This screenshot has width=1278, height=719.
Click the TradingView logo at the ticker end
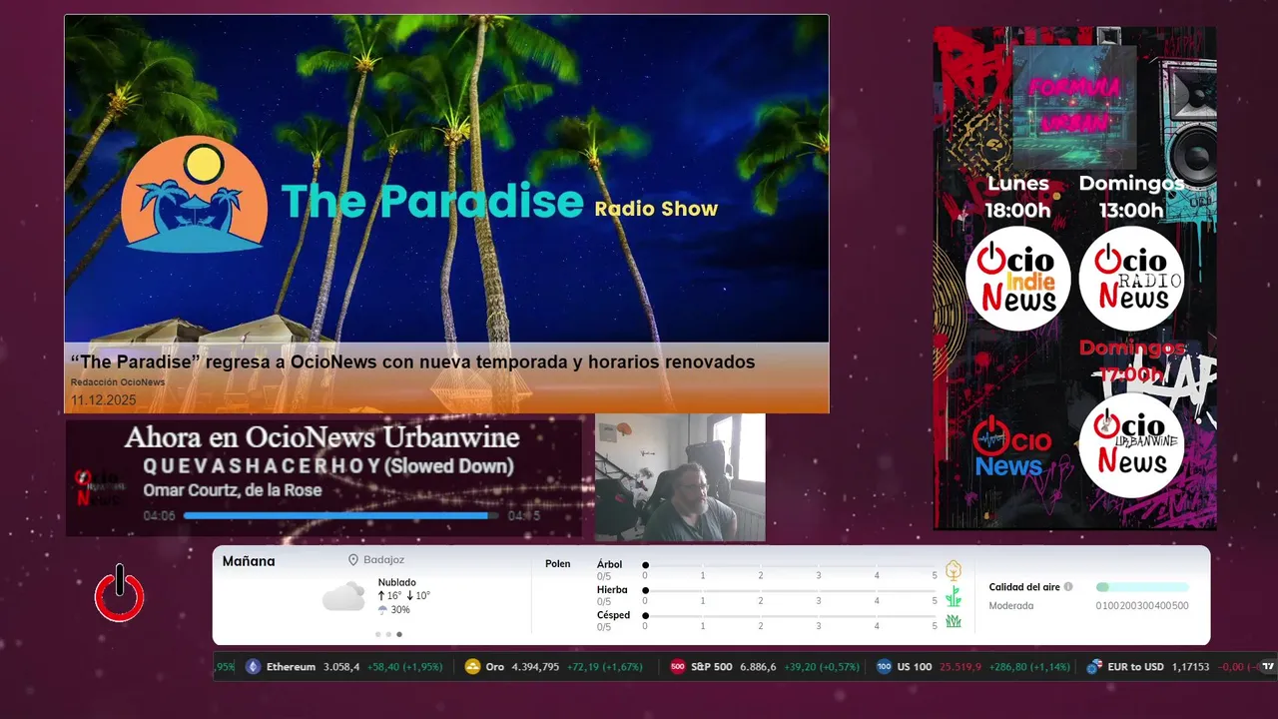(1268, 666)
